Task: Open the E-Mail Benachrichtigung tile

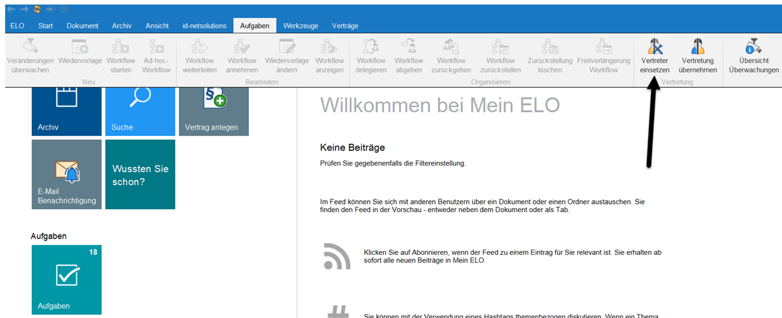Action: (67, 174)
